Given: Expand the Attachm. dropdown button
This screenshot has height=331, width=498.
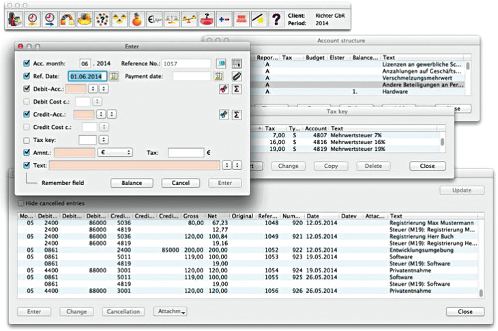Looking at the screenshot, I should point(171,312).
